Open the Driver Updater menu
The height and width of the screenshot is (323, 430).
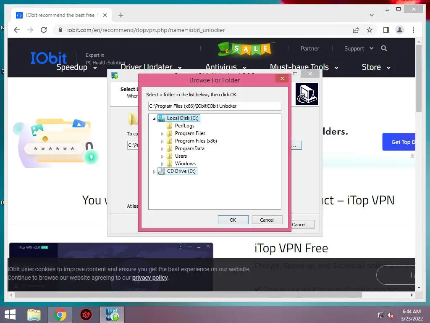(151, 67)
